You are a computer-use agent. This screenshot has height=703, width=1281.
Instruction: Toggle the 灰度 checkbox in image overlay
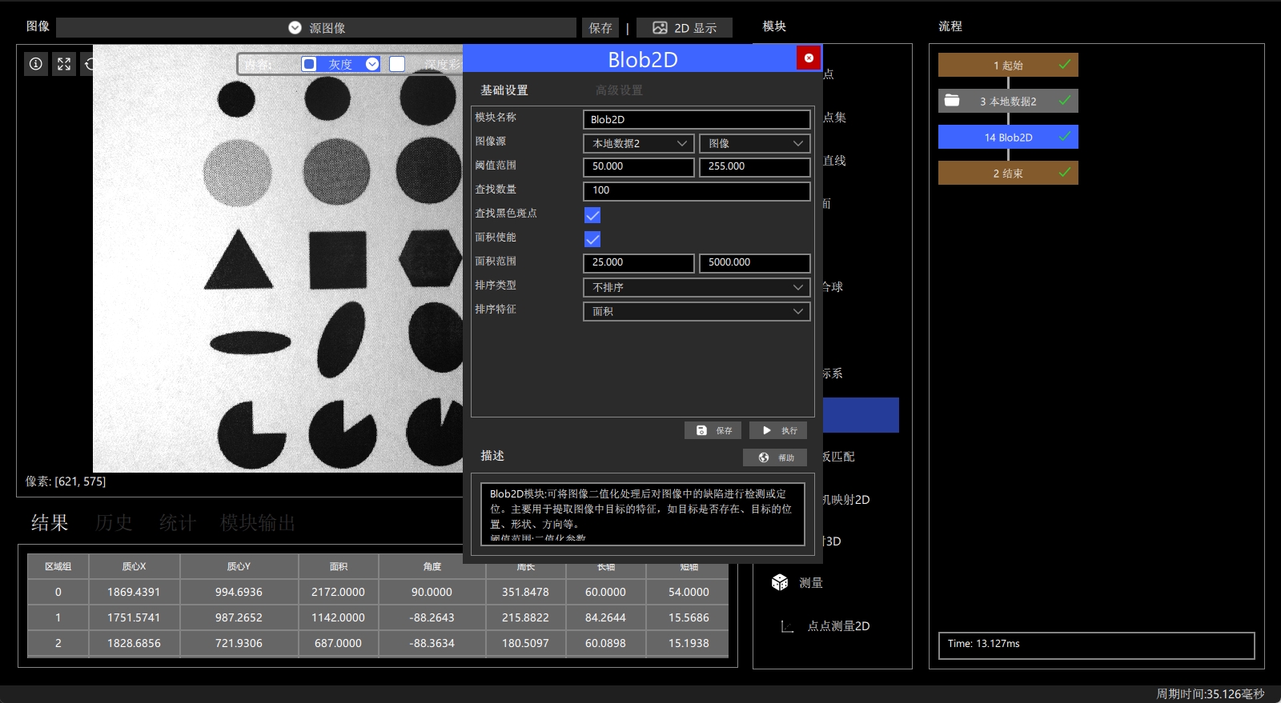pos(309,64)
